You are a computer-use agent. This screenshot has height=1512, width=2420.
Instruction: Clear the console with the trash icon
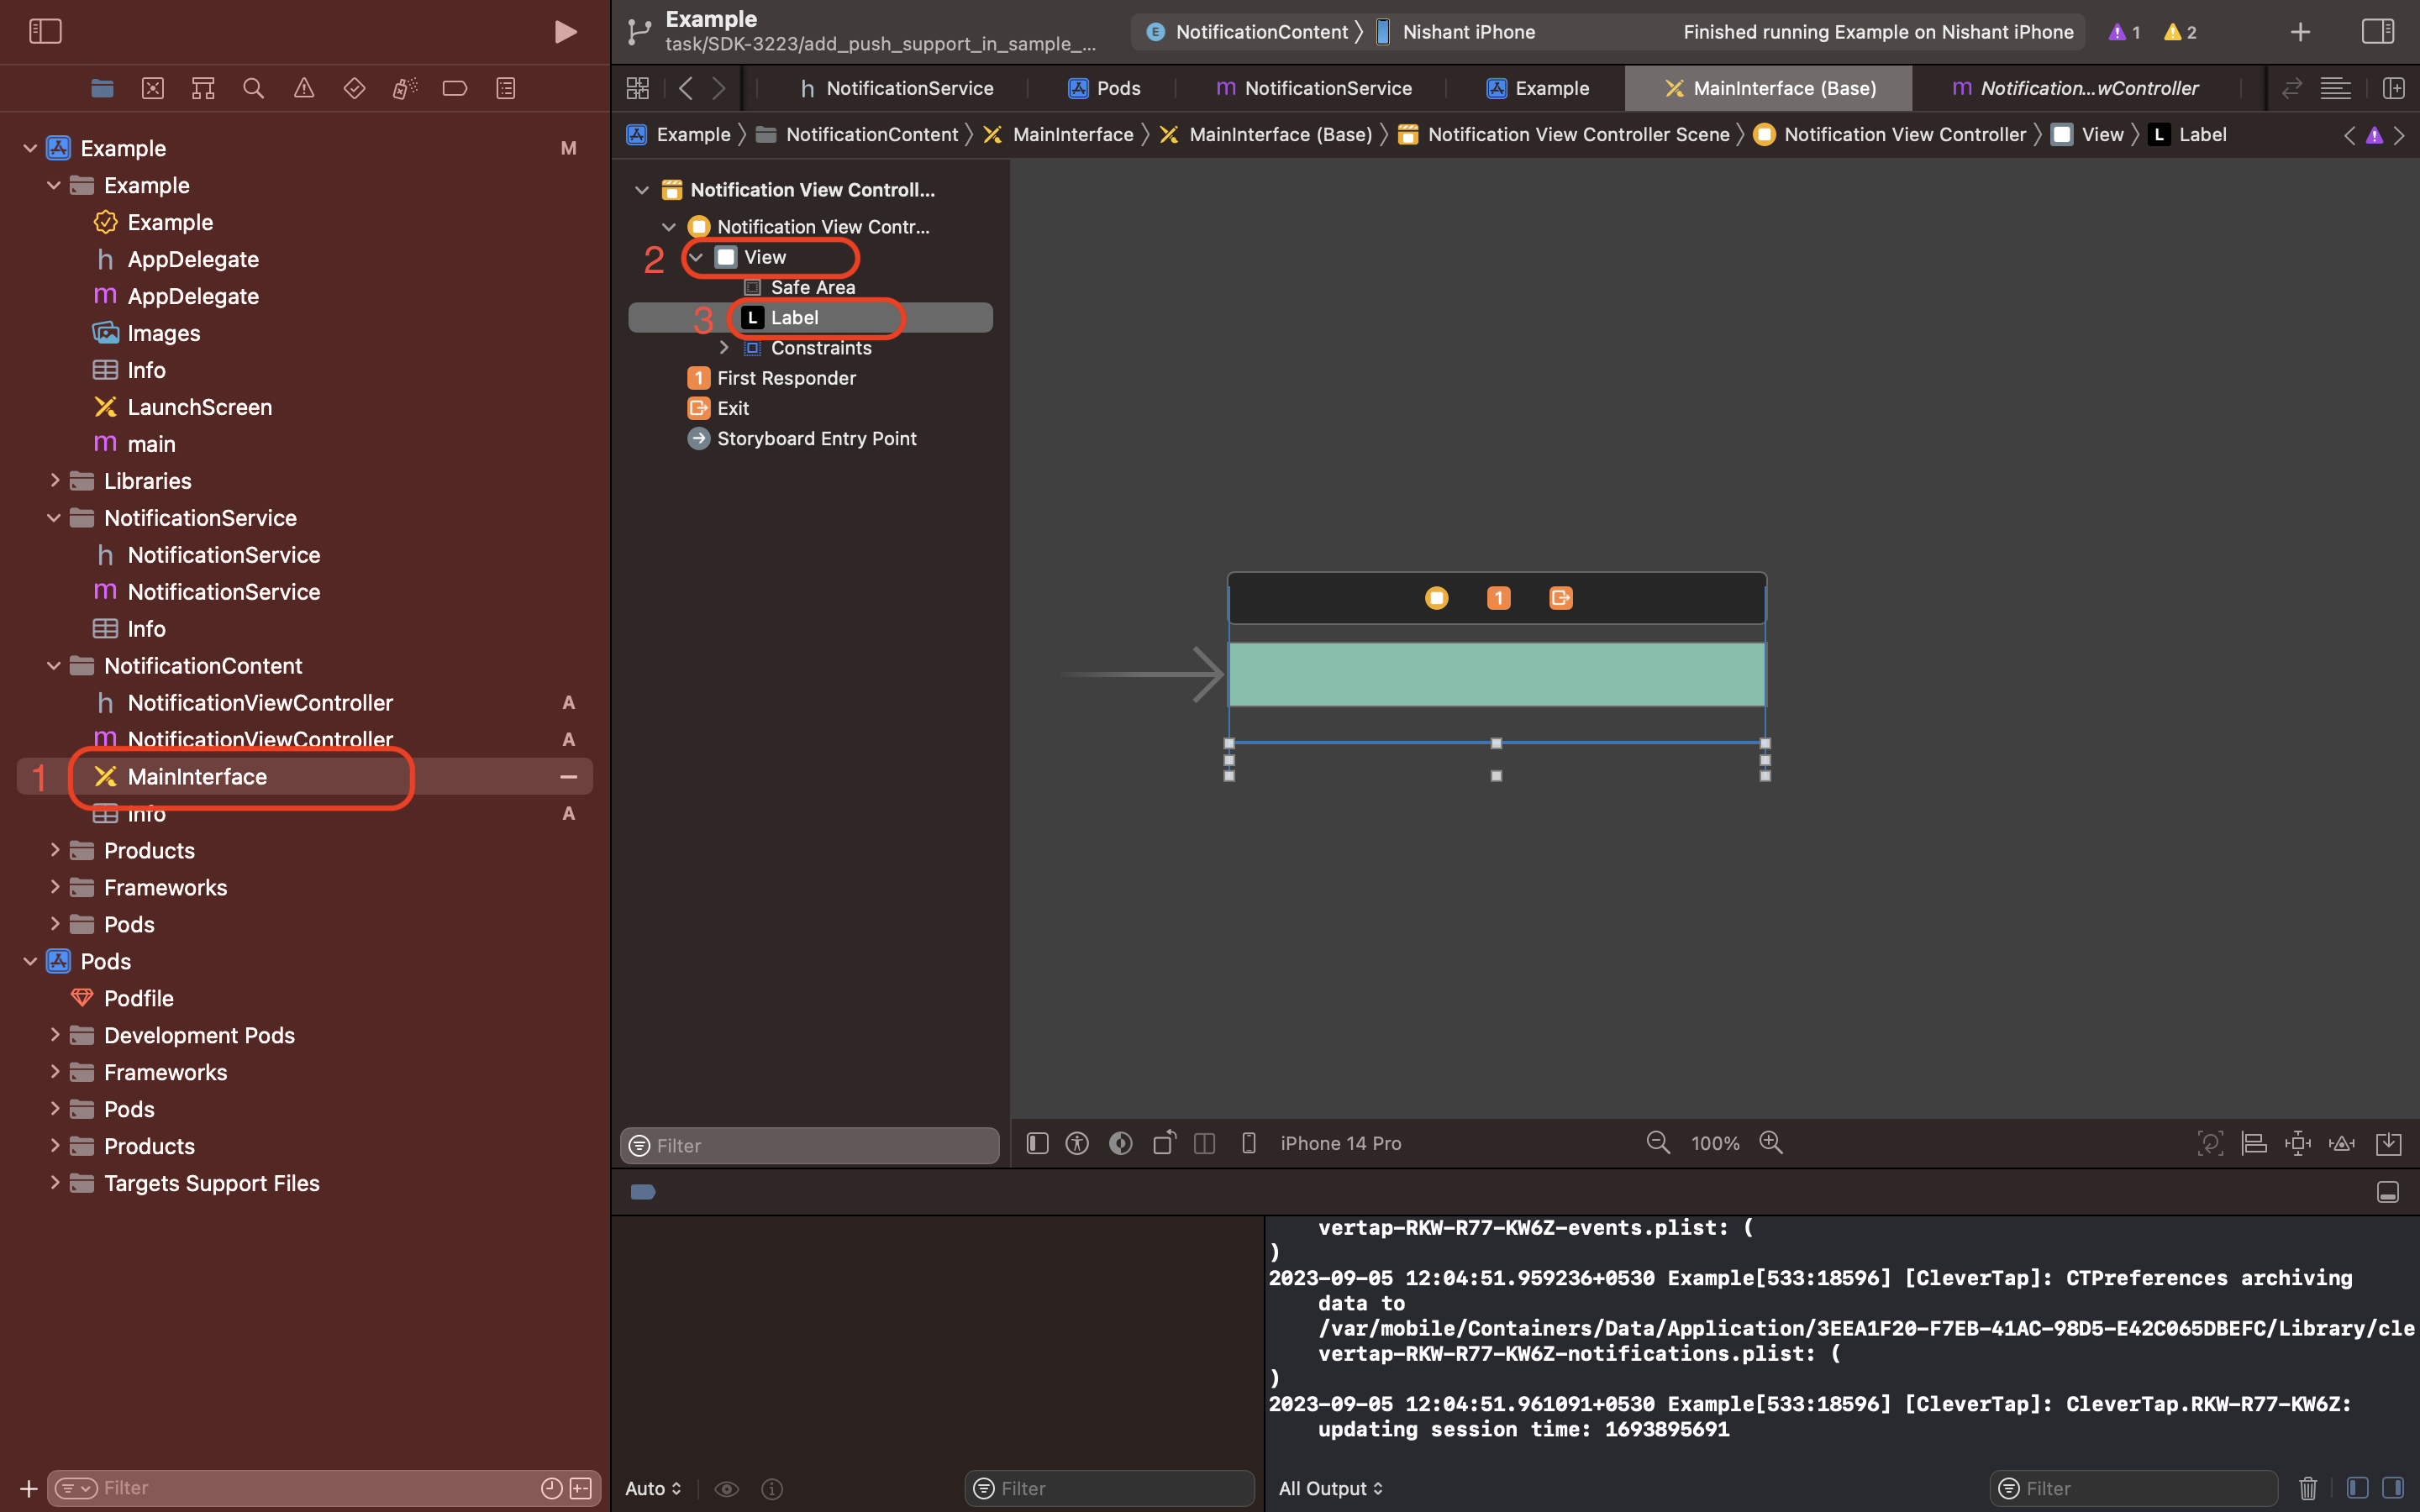[x=2307, y=1488]
